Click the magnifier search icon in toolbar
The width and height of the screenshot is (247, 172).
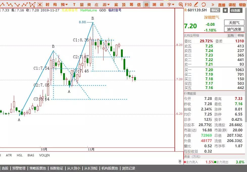pos(180,5)
